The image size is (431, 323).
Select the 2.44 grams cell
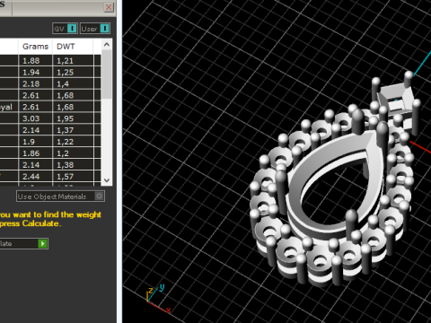pyautogui.click(x=35, y=177)
